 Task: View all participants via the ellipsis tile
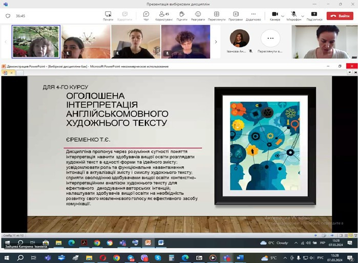pyautogui.click(x=270, y=39)
